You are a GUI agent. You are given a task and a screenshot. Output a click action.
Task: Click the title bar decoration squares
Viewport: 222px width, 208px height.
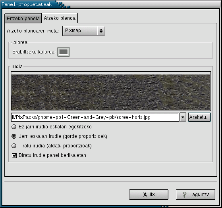click(63, 4)
